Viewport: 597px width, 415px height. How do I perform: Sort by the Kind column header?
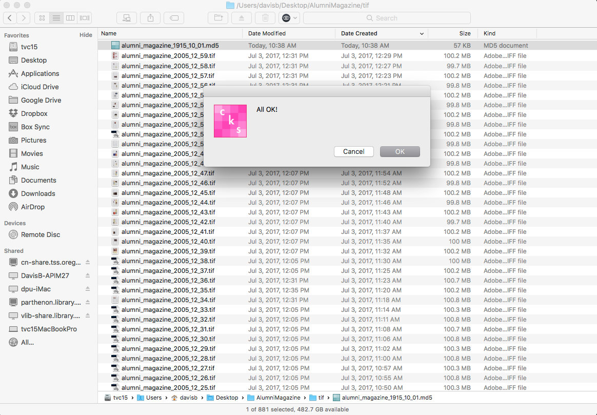pyautogui.click(x=508, y=33)
